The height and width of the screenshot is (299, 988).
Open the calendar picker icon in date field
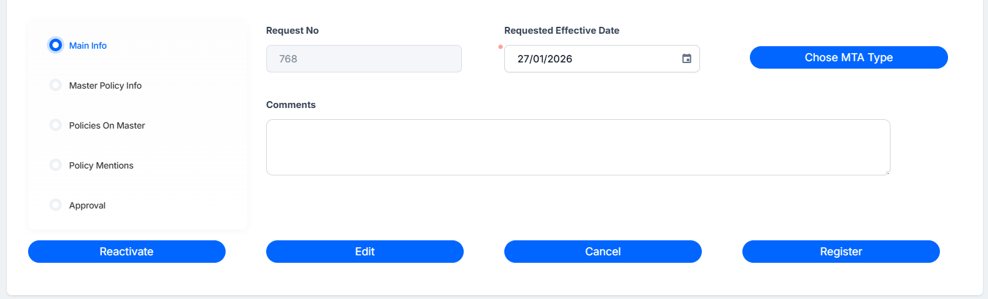pyautogui.click(x=686, y=59)
